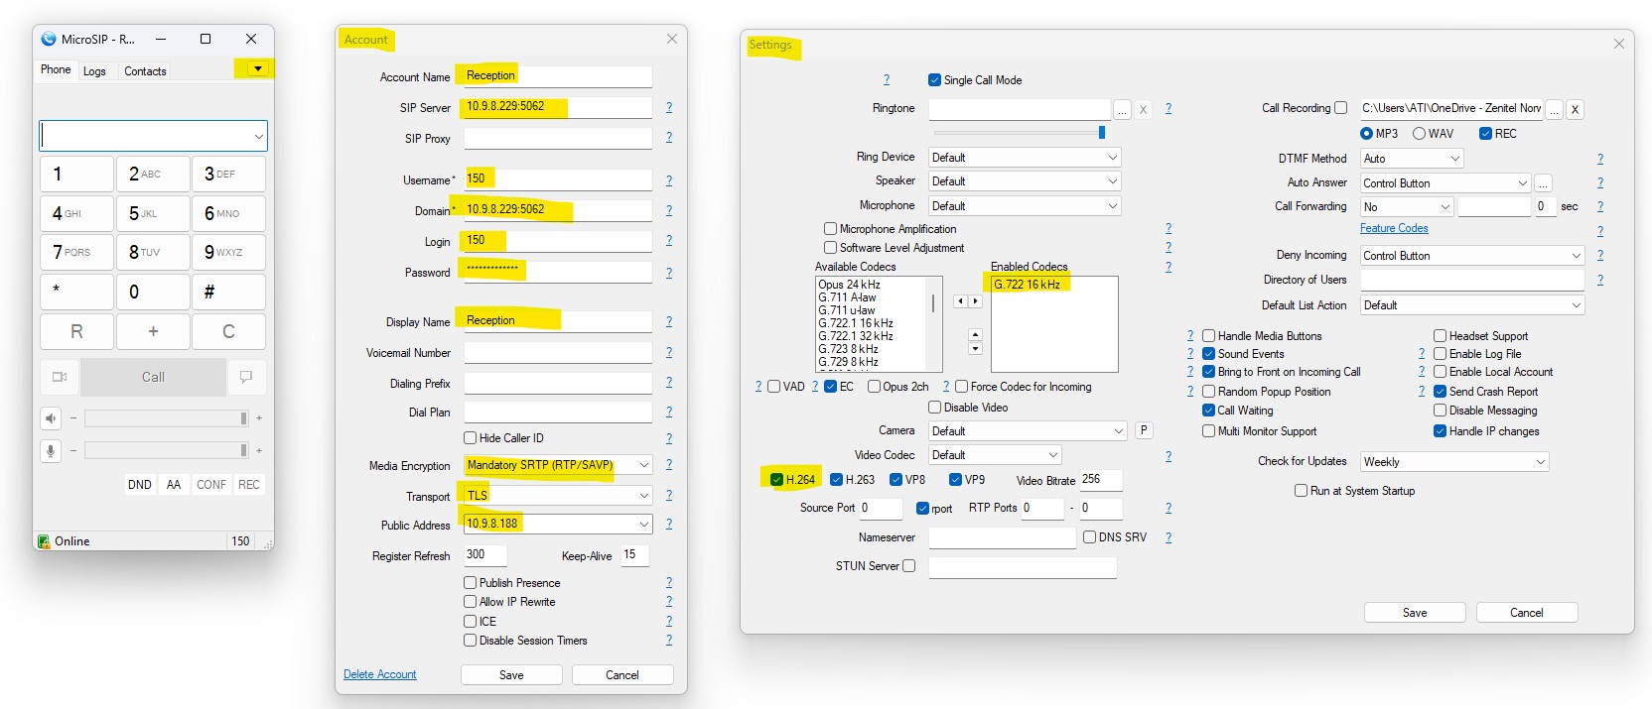Open the Contacts tab
This screenshot has height=709, width=1652.
[145, 71]
